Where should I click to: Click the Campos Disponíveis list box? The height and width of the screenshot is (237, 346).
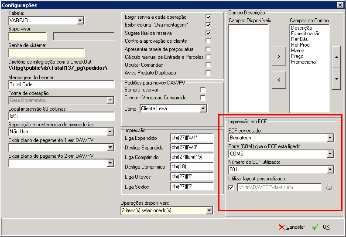[248, 68]
